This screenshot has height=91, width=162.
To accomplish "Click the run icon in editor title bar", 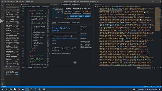I will click(87, 4).
